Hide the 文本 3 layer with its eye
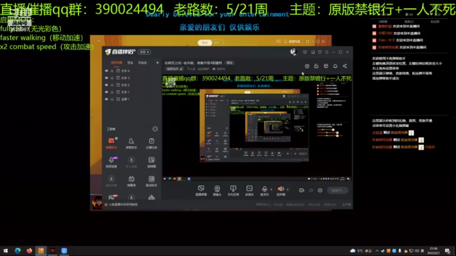Viewport: 456px width, 256px height. pos(107,78)
